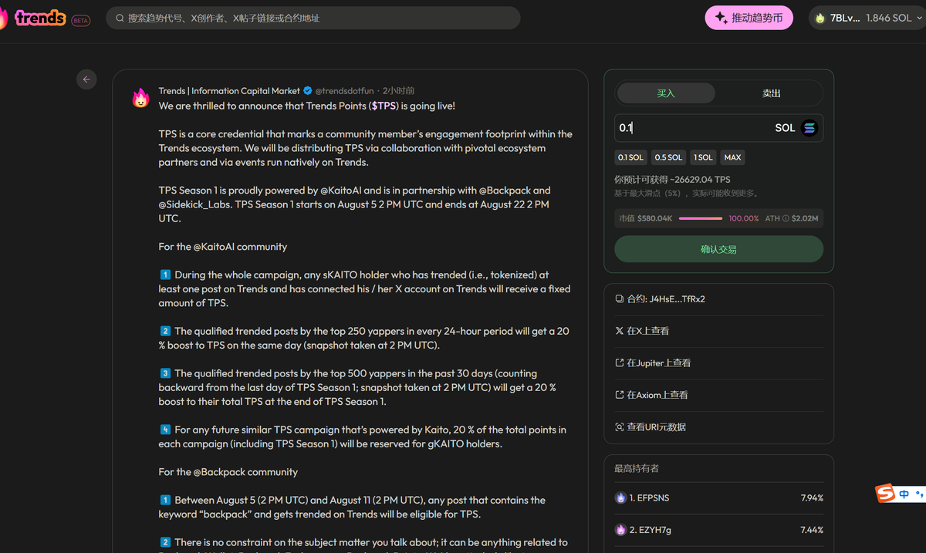Screen dimensions: 926x553
Task: Click the 100.00% progress percentage
Action: (x=744, y=218)
